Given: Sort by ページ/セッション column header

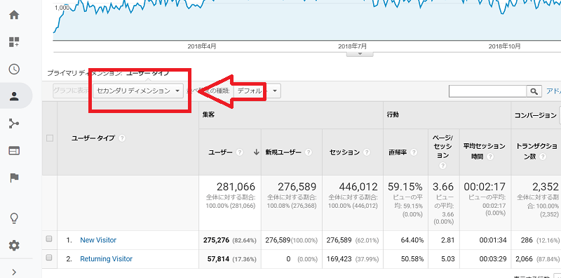Looking at the screenshot, I should [443, 147].
